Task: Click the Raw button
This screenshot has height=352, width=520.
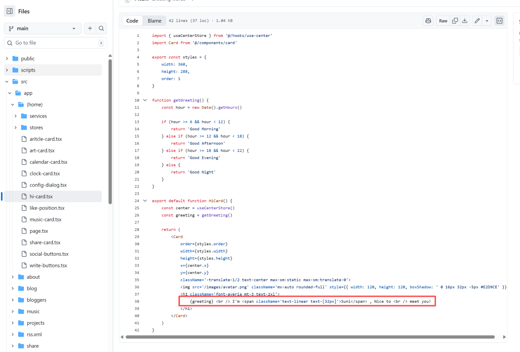Action: [x=443, y=21]
